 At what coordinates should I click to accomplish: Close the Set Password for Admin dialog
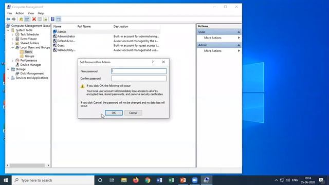163,62
